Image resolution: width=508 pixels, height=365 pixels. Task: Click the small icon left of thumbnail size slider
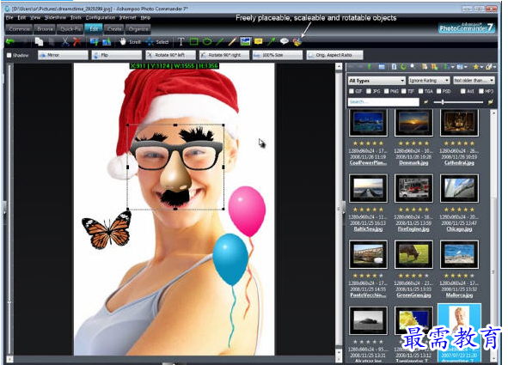click(x=425, y=102)
